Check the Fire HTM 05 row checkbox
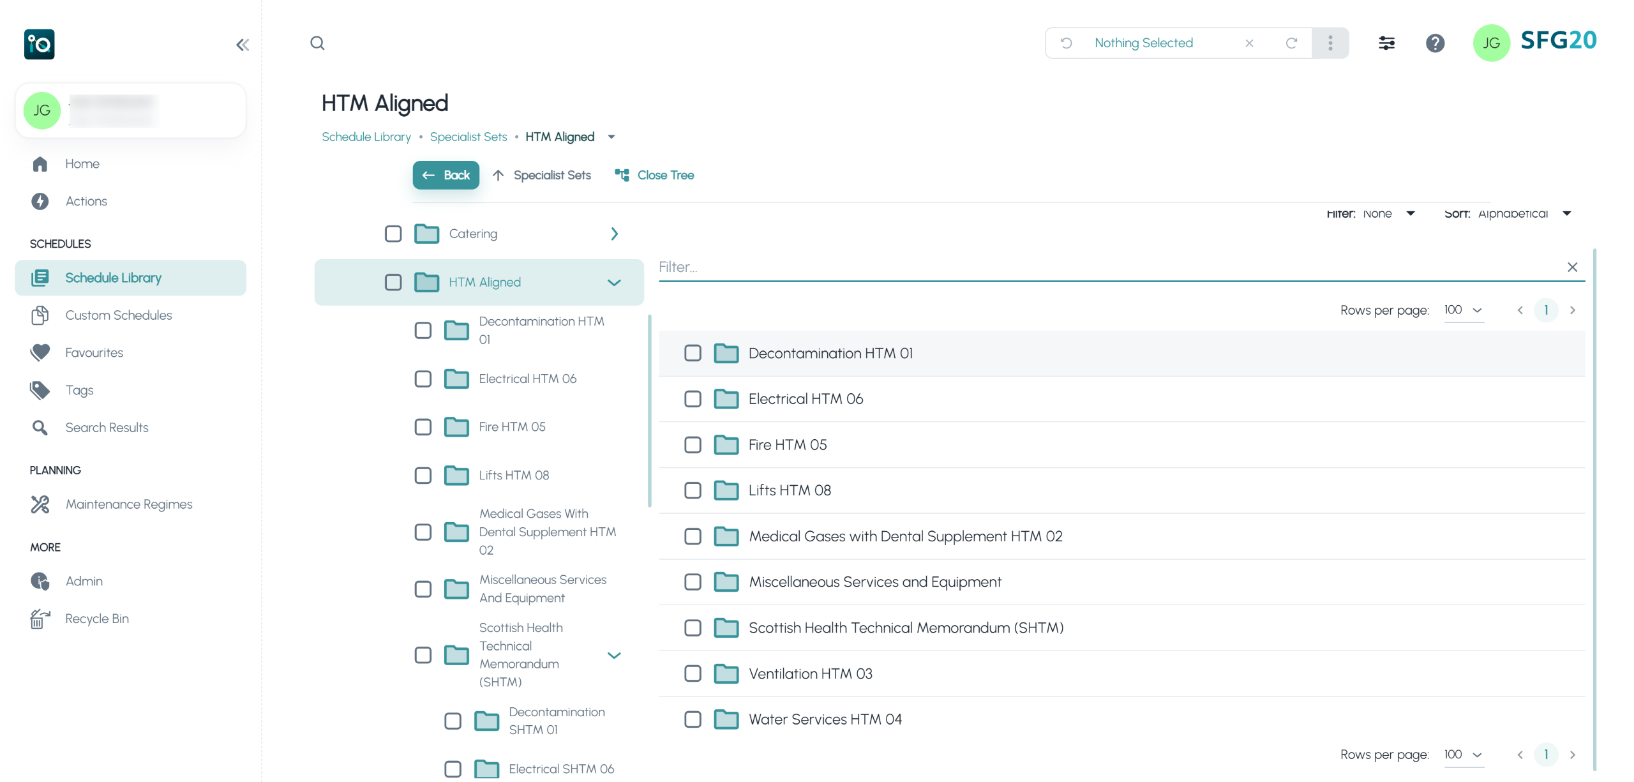Viewport: 1634px width, 782px height. point(693,445)
